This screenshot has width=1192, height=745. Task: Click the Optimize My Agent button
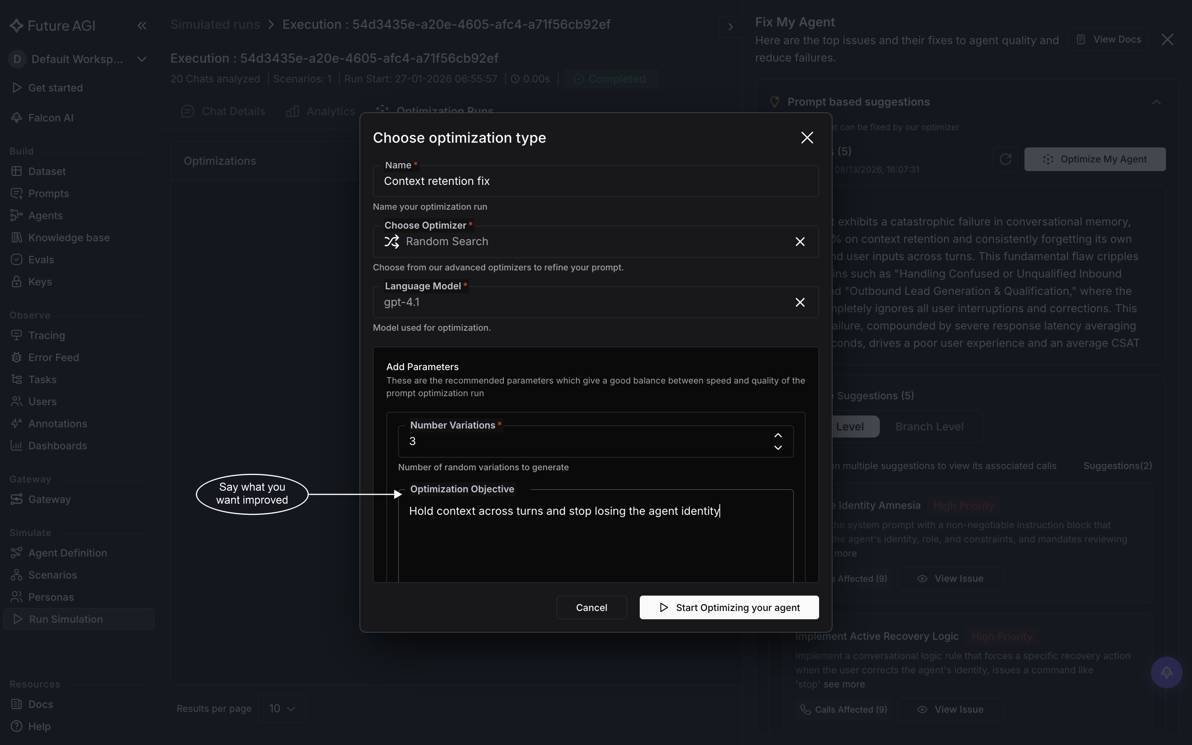(1095, 159)
